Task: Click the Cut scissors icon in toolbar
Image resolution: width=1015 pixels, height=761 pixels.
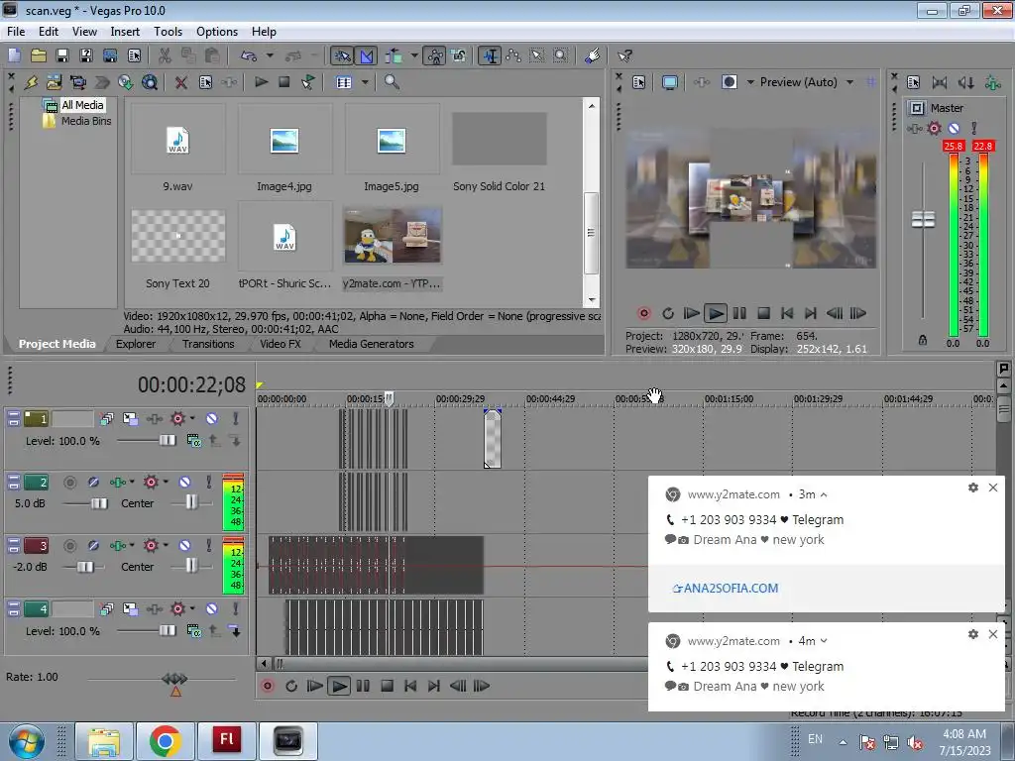Action: 165,56
